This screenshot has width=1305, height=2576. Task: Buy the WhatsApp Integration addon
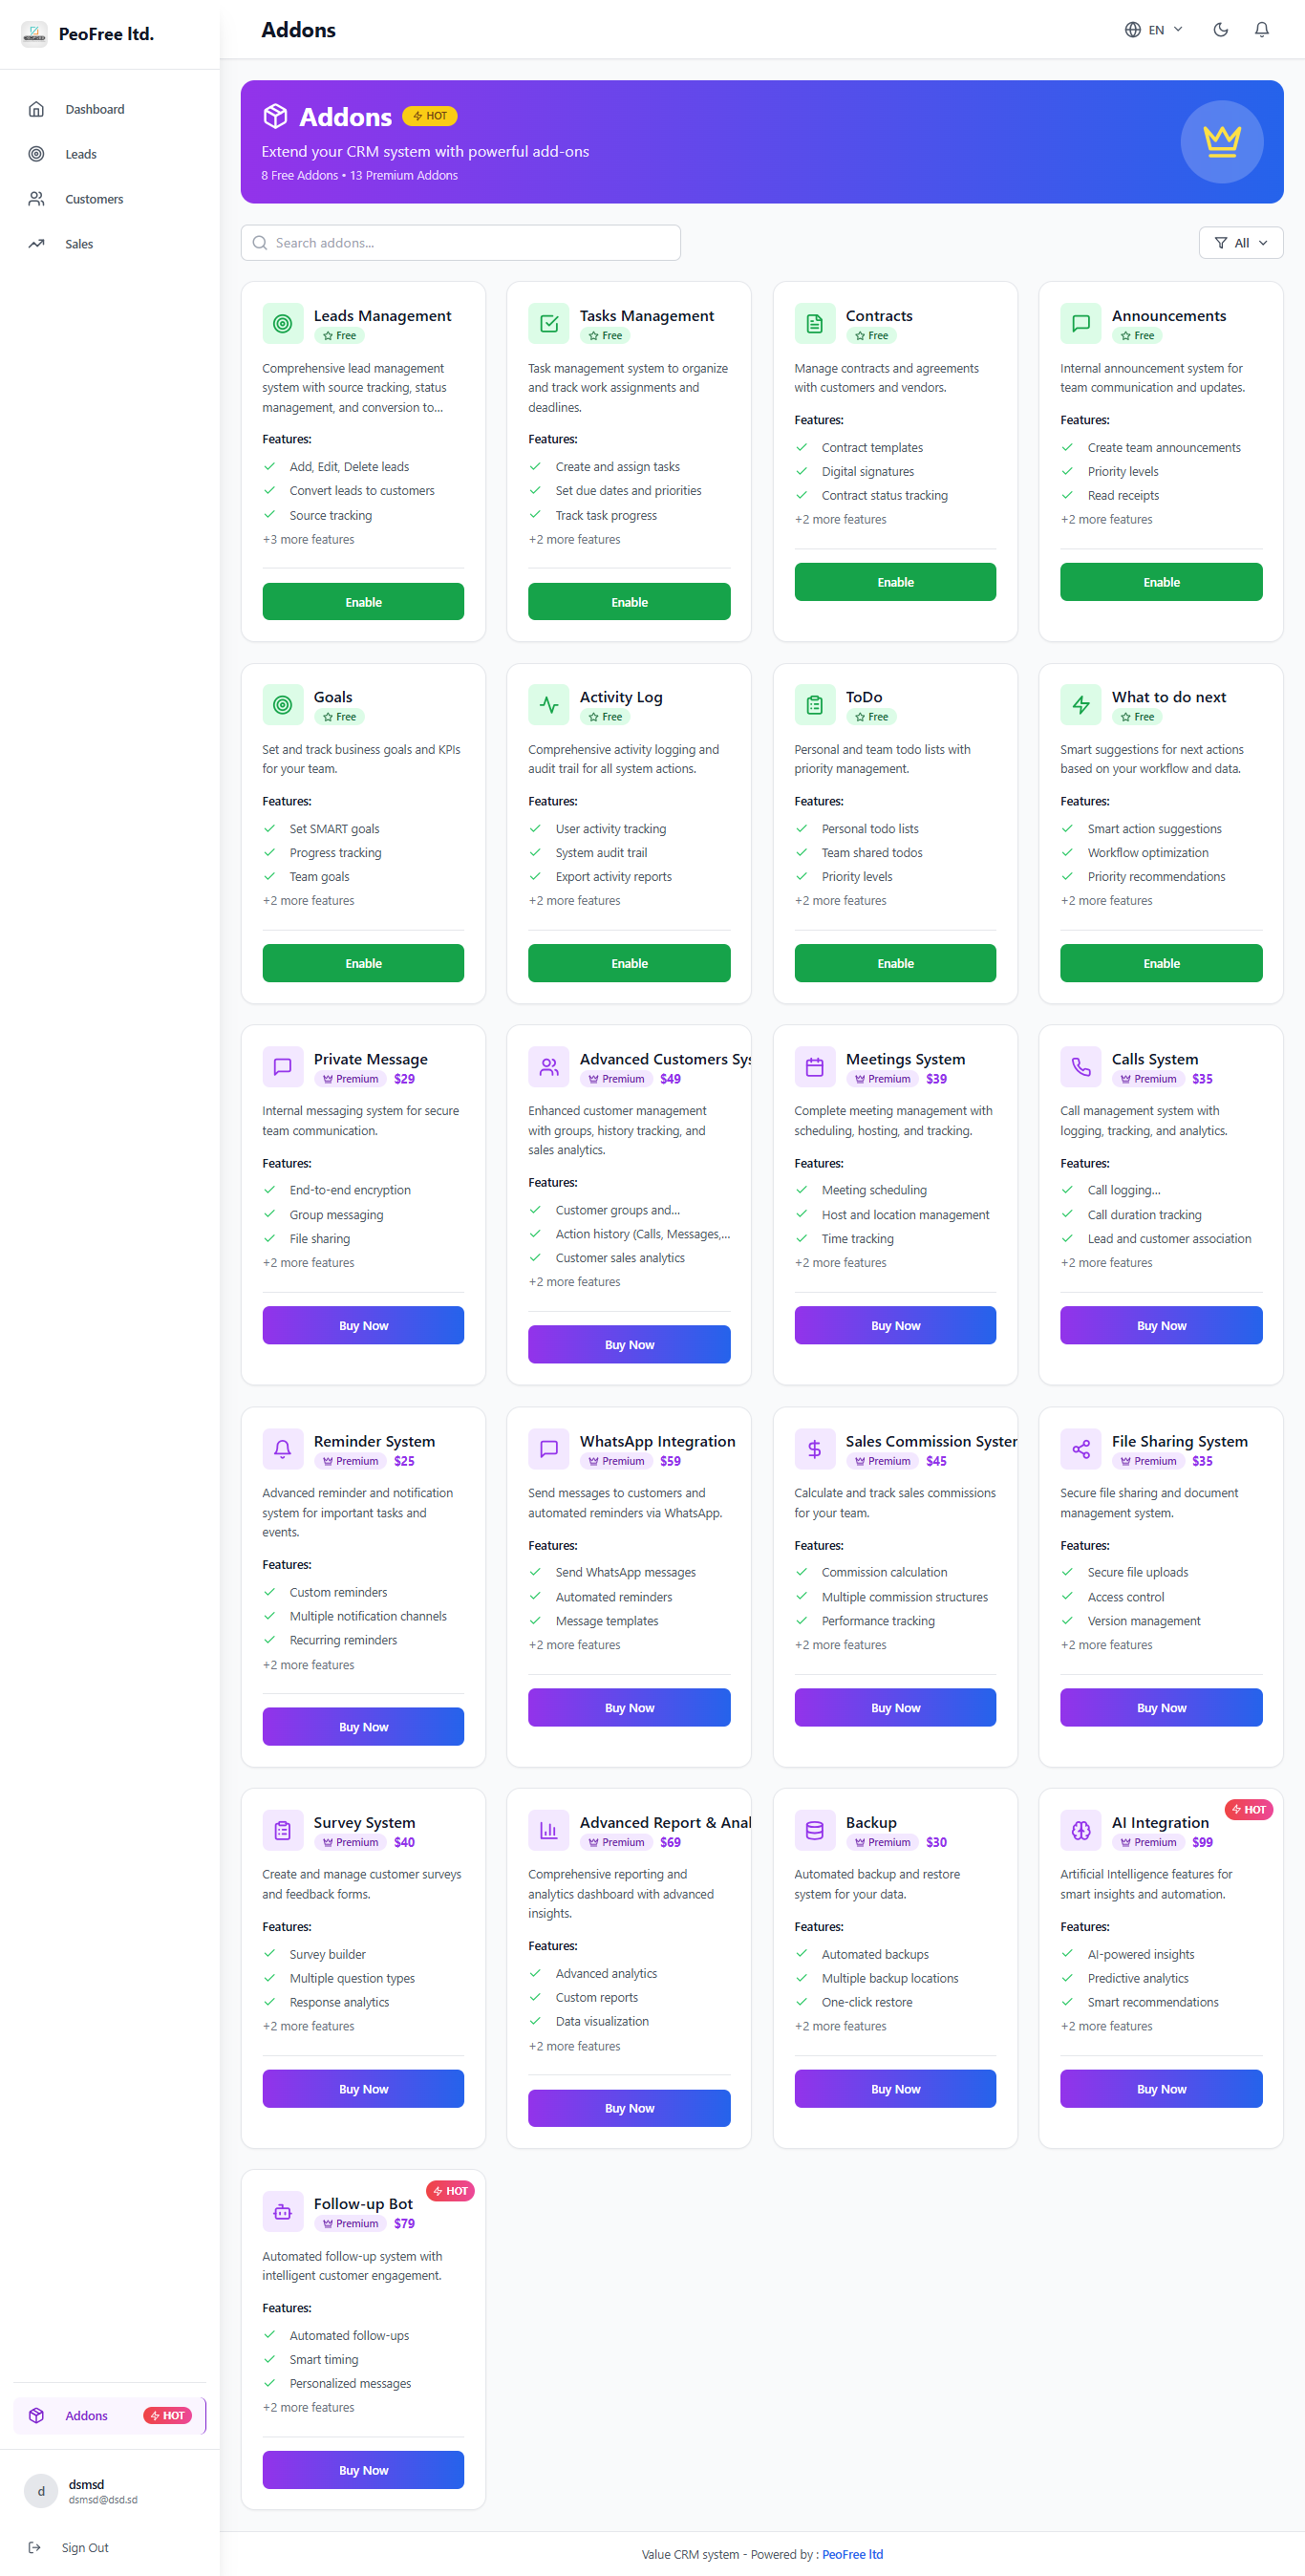pyautogui.click(x=629, y=1707)
